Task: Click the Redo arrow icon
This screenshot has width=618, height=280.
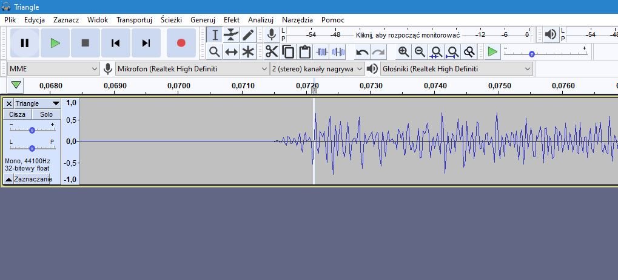Action: pyautogui.click(x=378, y=51)
